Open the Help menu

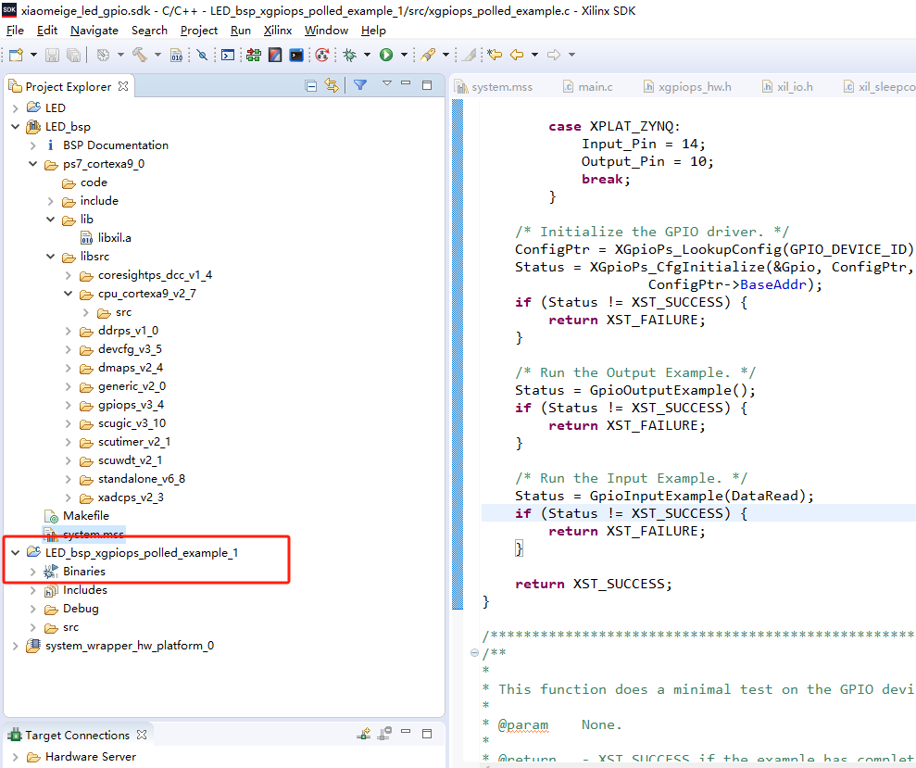(x=373, y=31)
